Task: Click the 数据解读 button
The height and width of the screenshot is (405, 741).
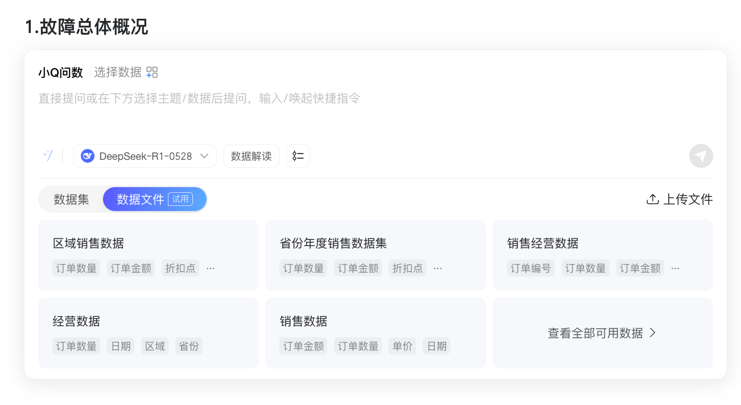Action: [252, 156]
